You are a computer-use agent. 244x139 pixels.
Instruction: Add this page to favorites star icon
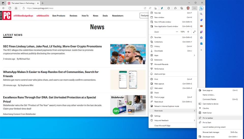pos(155,8)
